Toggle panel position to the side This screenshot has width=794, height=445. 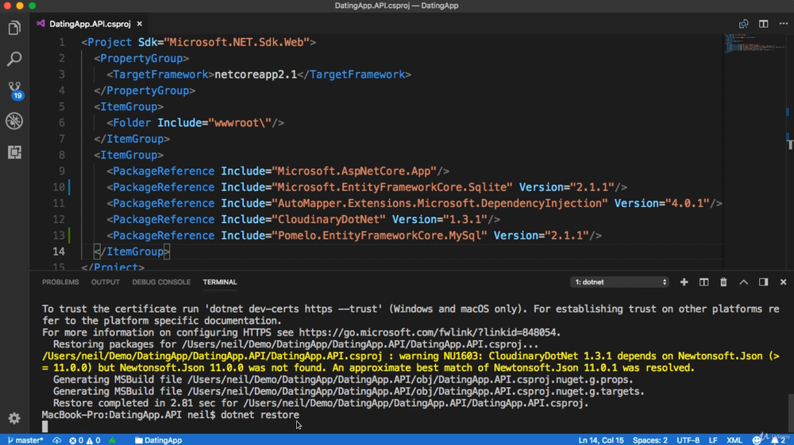(763, 282)
